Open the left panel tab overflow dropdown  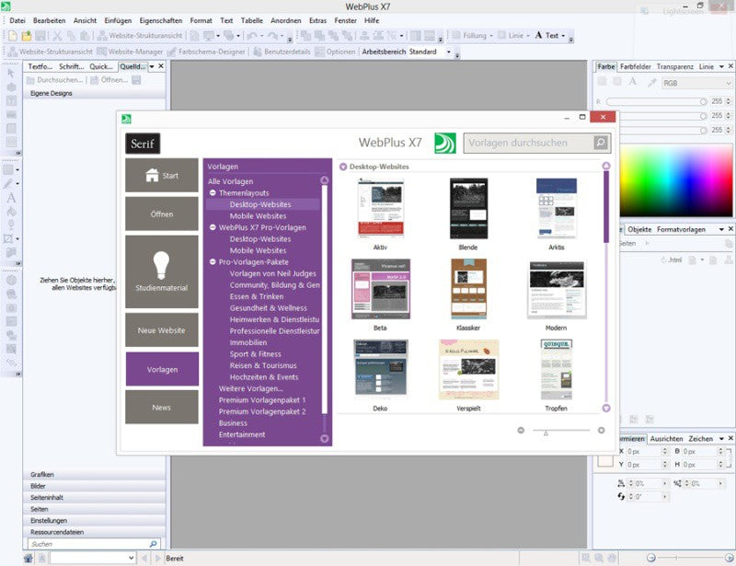point(152,66)
